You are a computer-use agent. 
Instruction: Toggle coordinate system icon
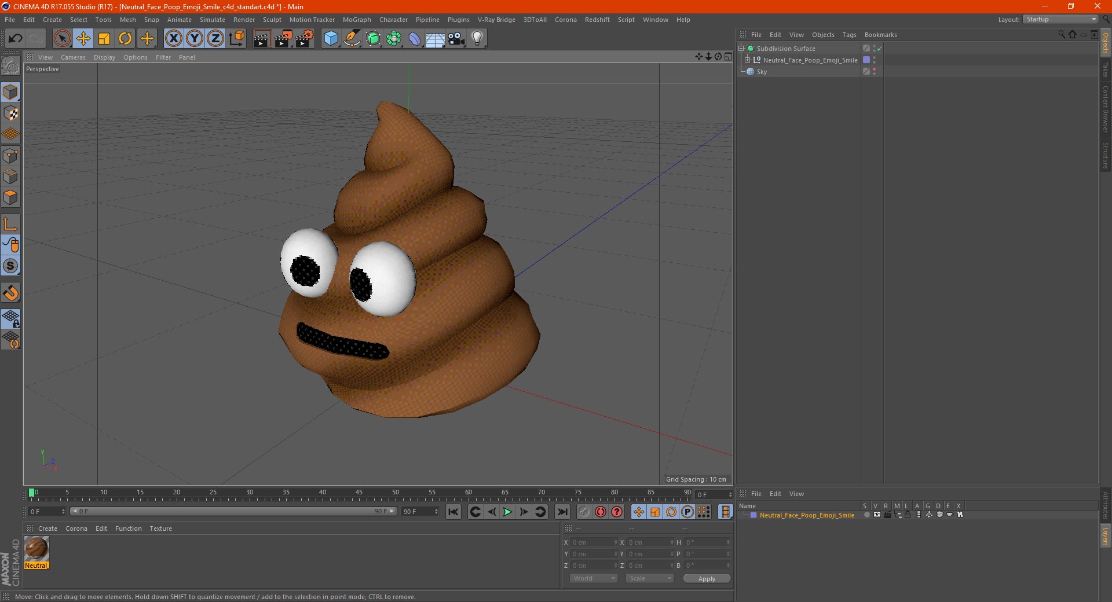pos(237,39)
